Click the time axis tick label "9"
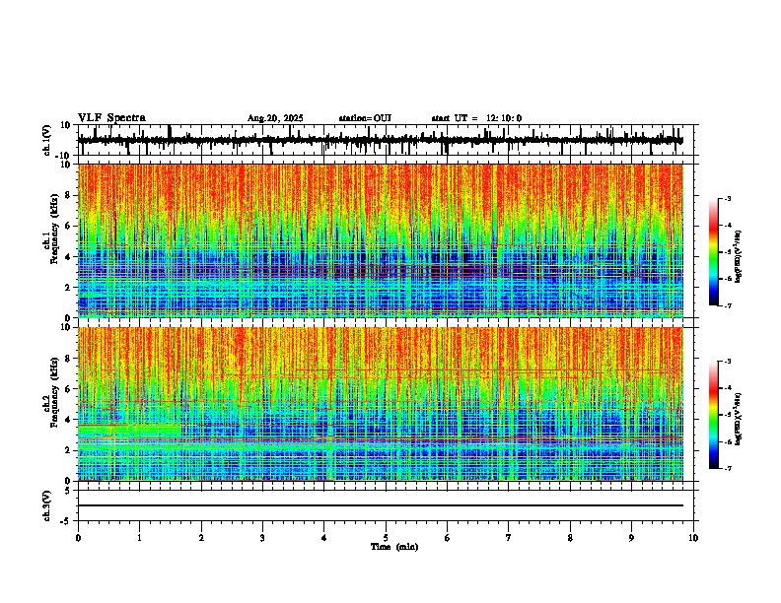781x603 pixels. point(631,538)
